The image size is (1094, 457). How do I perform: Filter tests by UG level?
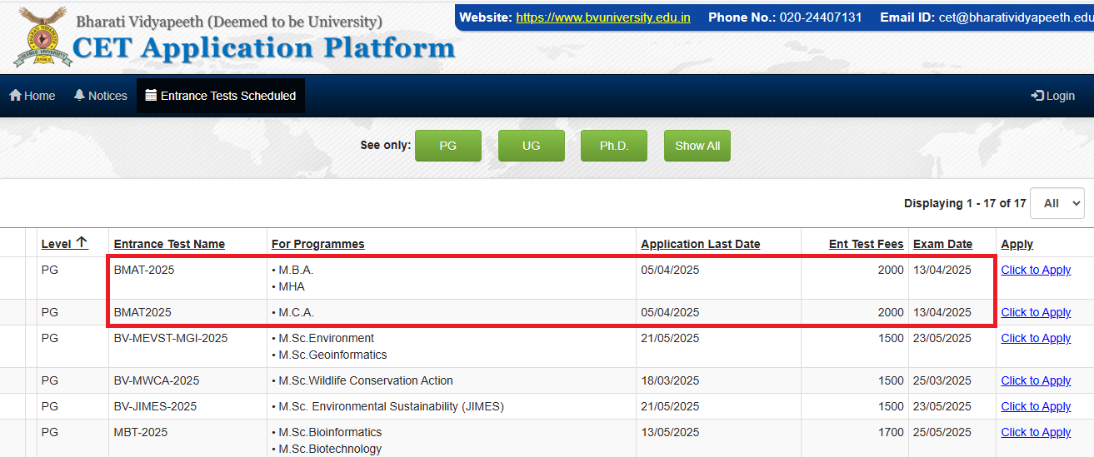coord(532,146)
